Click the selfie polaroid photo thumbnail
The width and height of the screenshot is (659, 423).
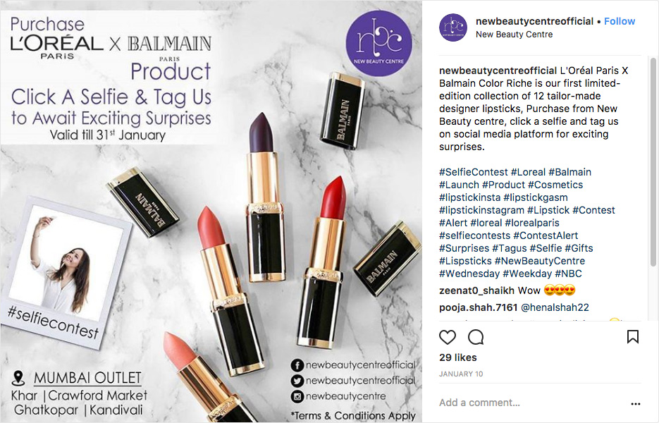coord(65,272)
